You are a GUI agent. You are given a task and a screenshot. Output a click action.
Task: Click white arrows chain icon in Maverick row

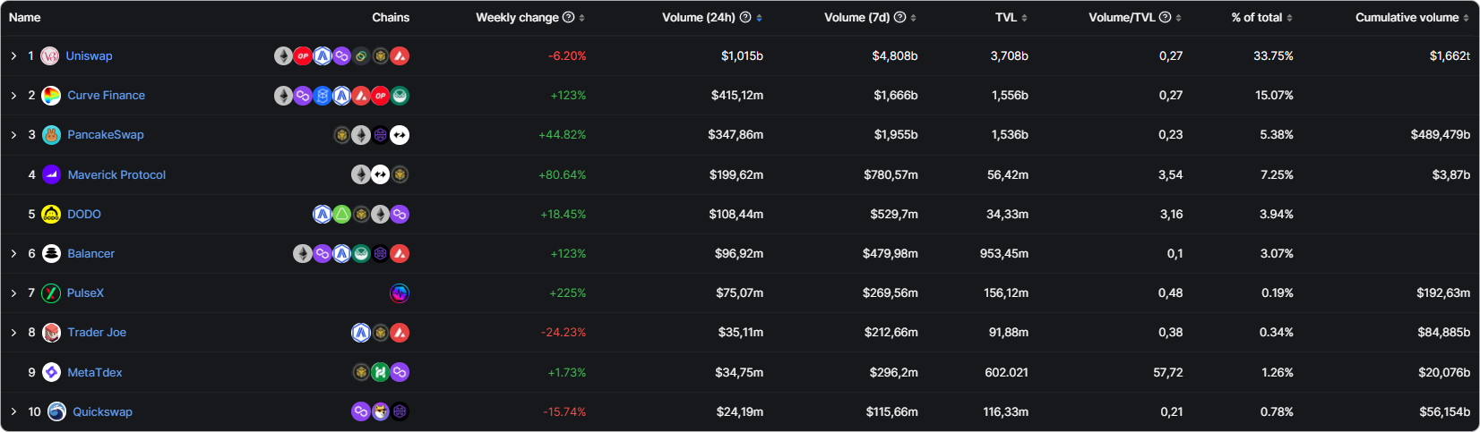(380, 174)
